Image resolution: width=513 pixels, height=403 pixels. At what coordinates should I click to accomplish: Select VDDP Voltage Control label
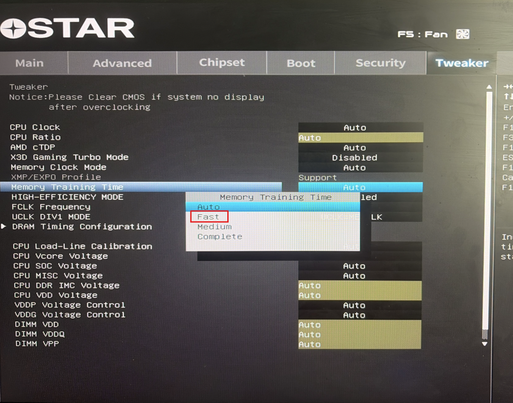click(70, 305)
